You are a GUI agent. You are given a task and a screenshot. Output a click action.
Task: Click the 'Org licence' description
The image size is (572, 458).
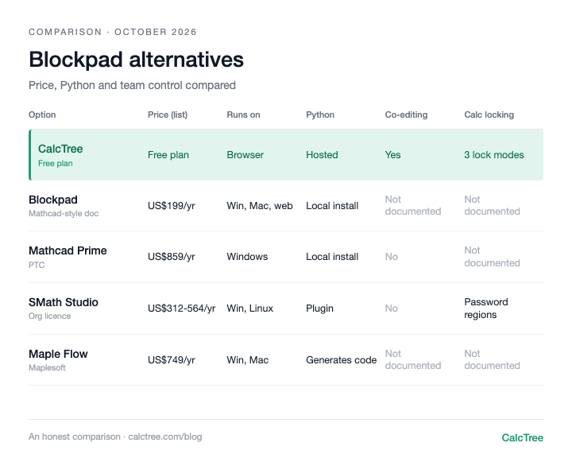tap(49, 316)
